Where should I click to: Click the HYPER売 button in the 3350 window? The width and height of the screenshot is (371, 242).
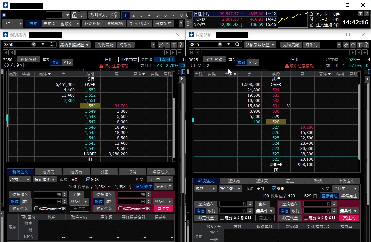coord(129,60)
